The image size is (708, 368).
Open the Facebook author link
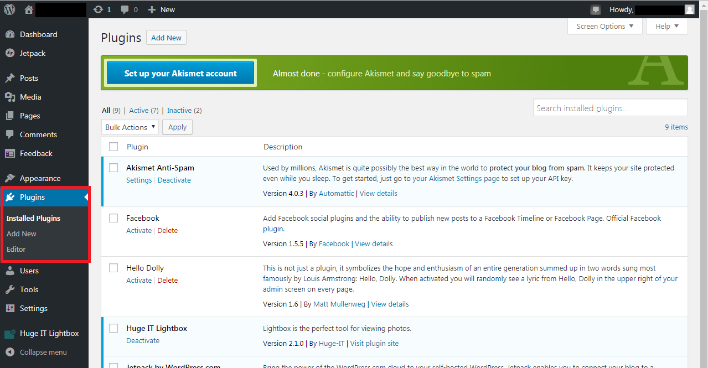(x=334, y=243)
